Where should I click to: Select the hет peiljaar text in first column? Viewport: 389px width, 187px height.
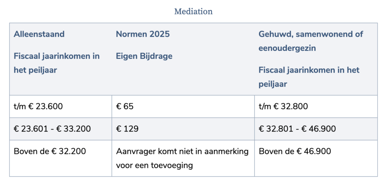(35, 70)
